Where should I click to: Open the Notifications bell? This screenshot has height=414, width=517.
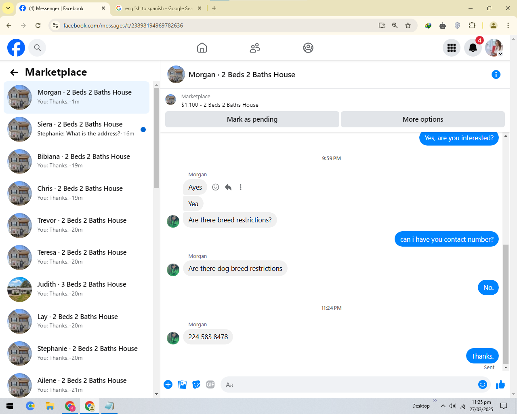(473, 48)
